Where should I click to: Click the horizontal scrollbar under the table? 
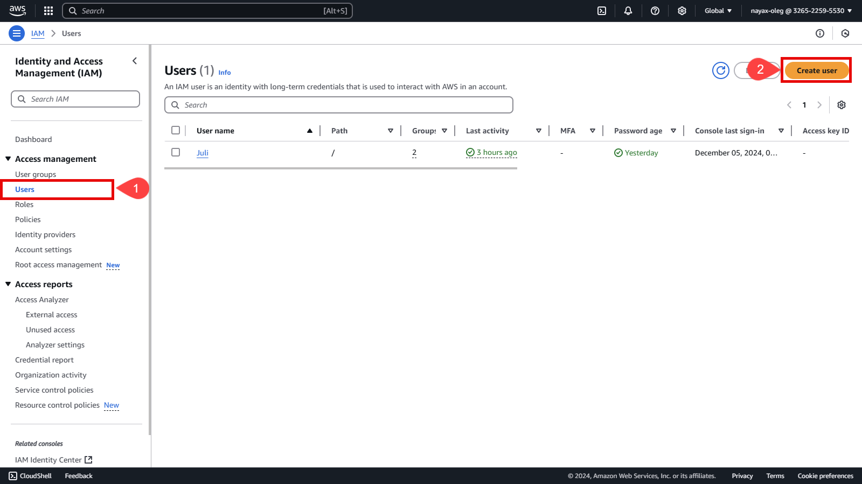340,168
